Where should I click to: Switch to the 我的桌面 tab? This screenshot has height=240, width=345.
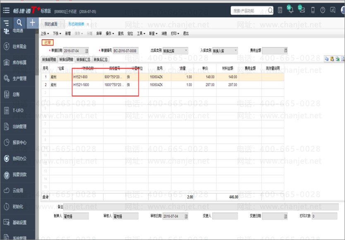point(51,24)
